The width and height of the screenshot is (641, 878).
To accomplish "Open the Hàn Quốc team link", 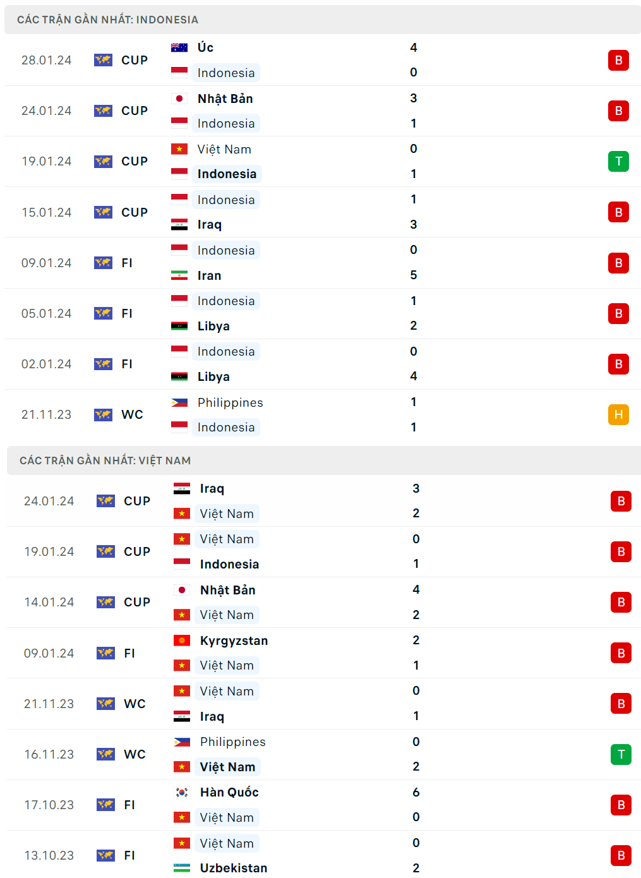I will pyautogui.click(x=229, y=792).
